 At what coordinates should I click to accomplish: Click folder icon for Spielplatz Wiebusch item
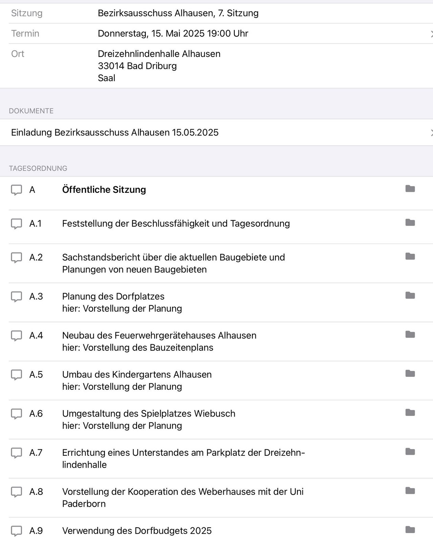[x=410, y=412]
